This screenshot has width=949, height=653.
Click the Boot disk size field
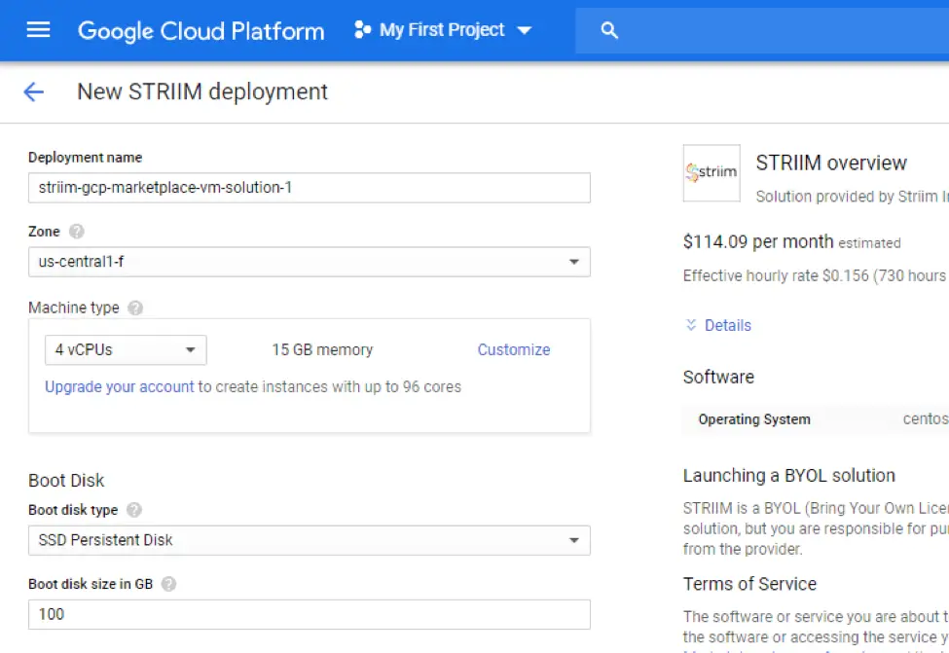[x=309, y=614]
